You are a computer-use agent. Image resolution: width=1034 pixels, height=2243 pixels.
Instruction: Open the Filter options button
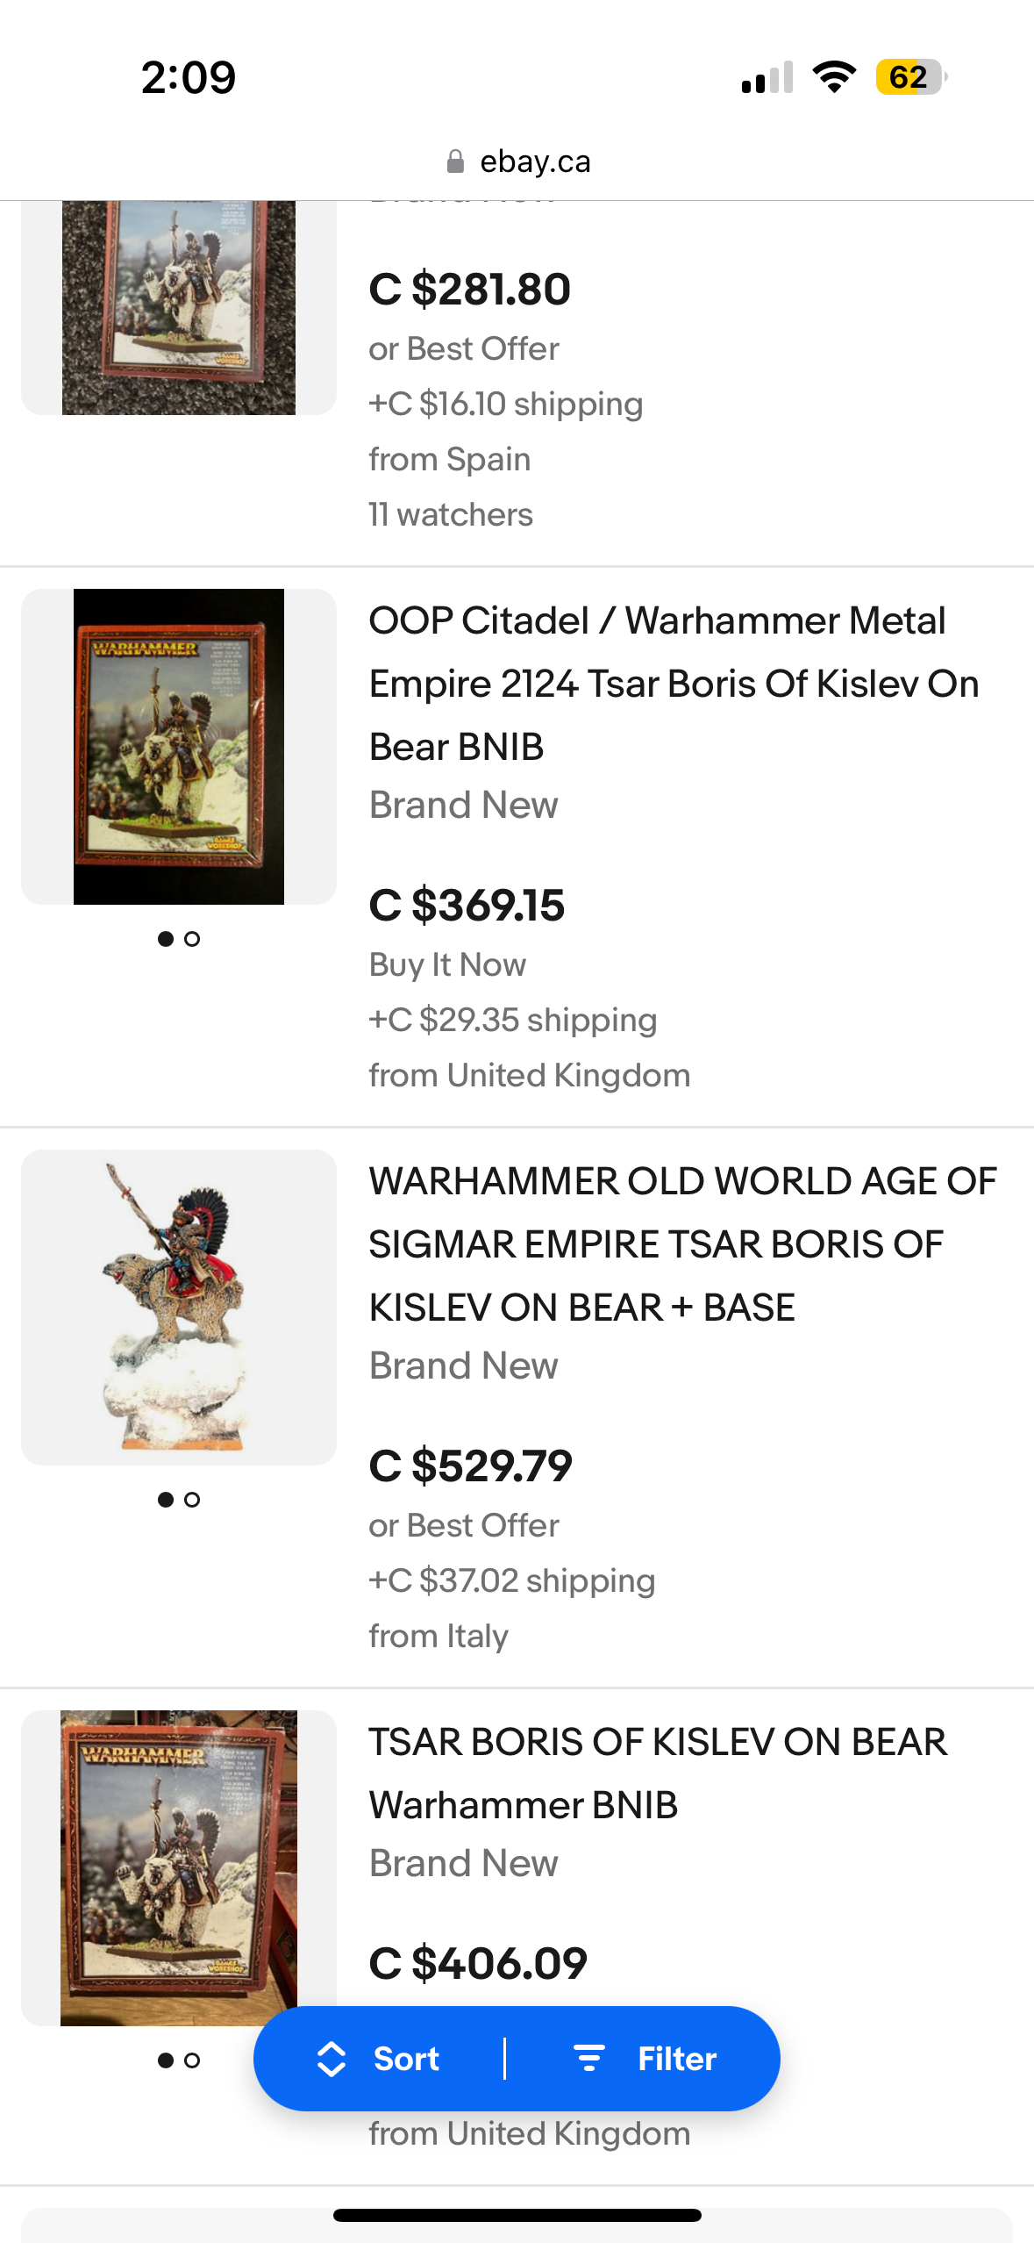click(646, 2059)
